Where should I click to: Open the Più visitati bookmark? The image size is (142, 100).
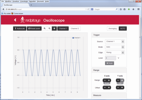click(x=6, y=13)
